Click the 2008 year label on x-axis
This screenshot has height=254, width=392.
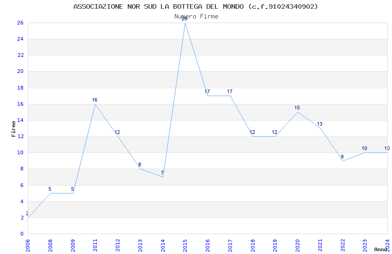[50, 245]
